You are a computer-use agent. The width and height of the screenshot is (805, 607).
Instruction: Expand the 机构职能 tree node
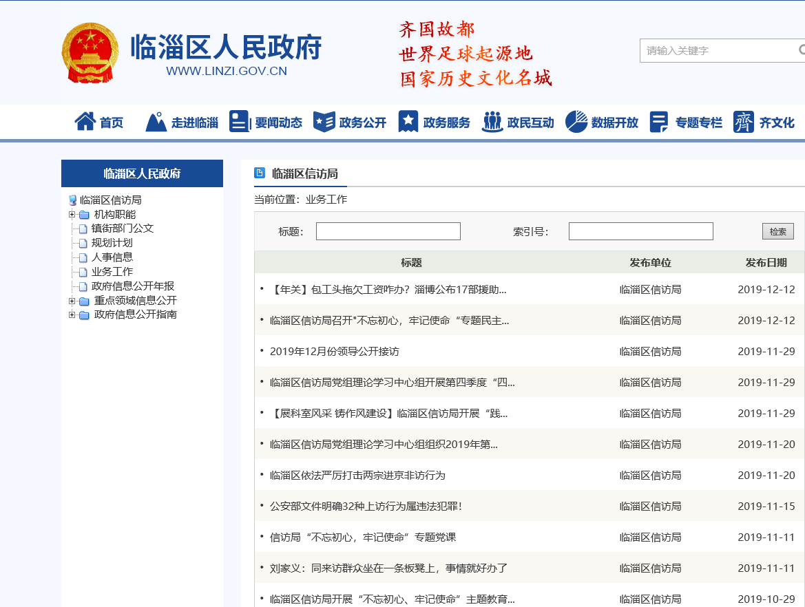[x=72, y=214]
